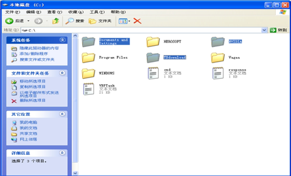
Task: Click in the C:\ address field
Action: click(x=139, y=30)
